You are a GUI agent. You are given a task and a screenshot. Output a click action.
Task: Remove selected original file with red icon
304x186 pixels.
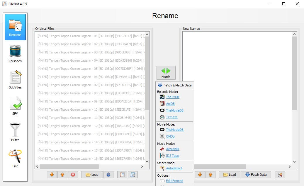click(x=73, y=175)
